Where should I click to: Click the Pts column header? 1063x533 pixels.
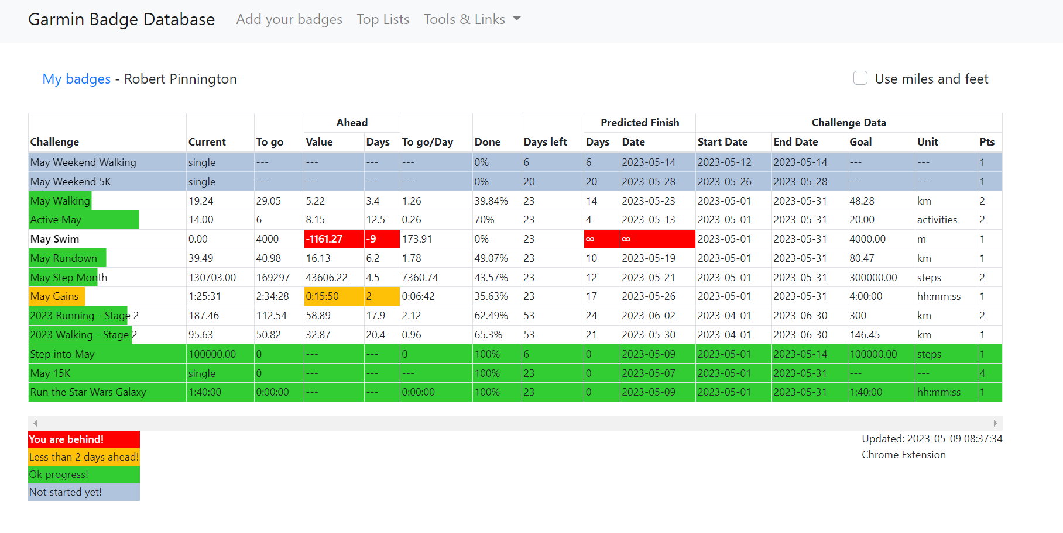(987, 142)
